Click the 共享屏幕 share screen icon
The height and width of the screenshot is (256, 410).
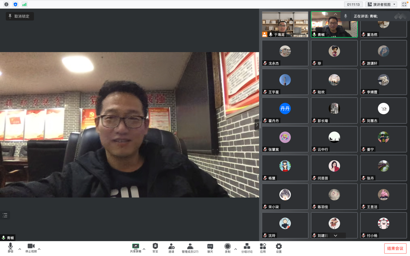(136, 247)
